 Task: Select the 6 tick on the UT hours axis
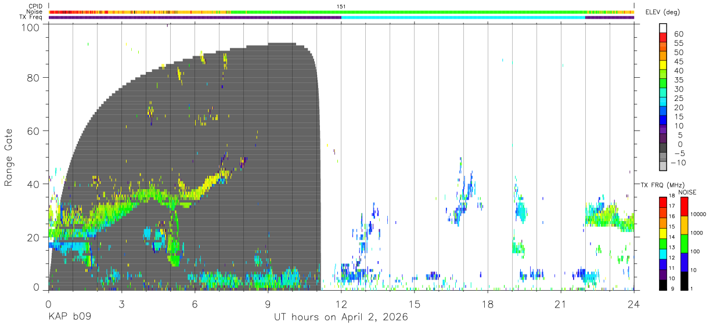tap(195, 303)
